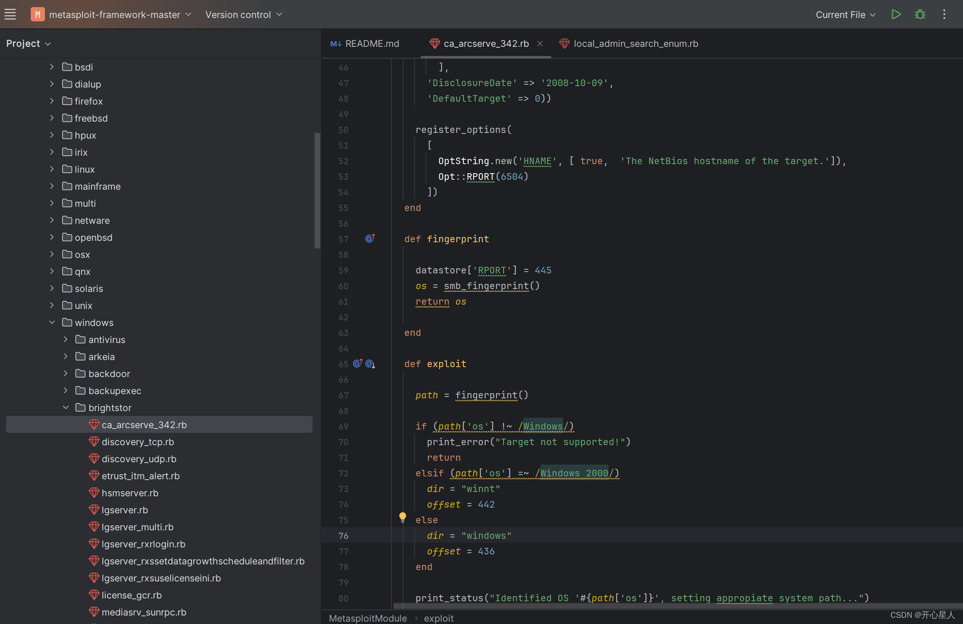Open the Version control dropdown

click(x=244, y=15)
